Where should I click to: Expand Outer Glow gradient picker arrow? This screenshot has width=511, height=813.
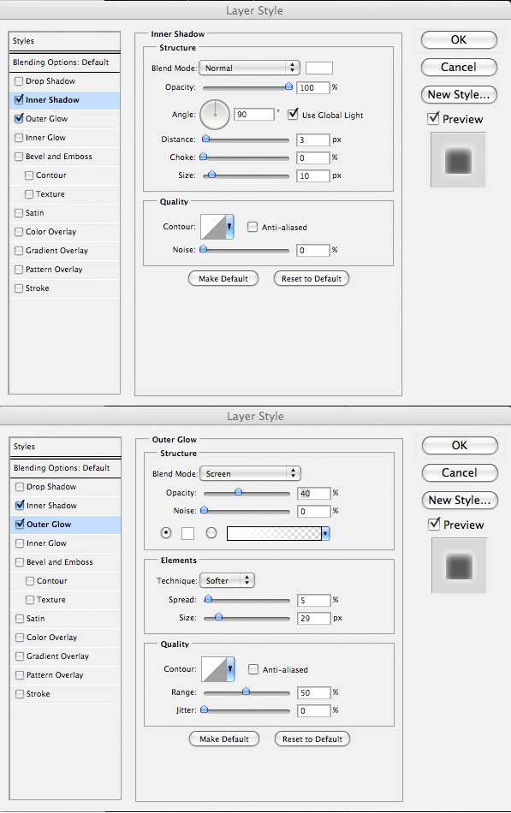[x=325, y=533]
